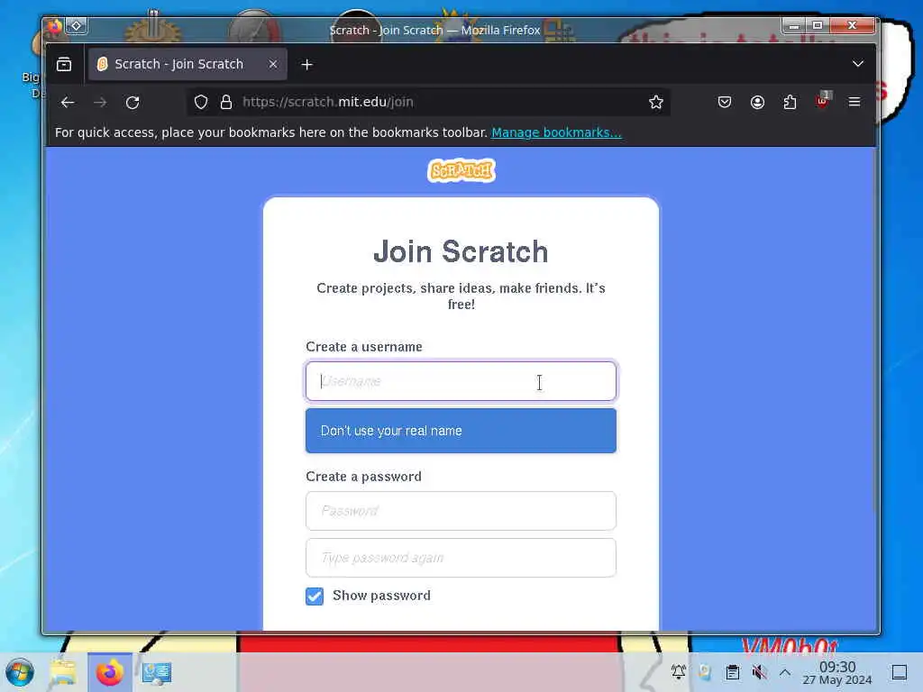The height and width of the screenshot is (692, 923).
Task: Close the Scratch - Join Scratch tab
Action: 273,64
